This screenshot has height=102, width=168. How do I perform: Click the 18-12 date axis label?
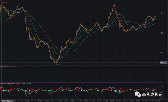coord(80,101)
